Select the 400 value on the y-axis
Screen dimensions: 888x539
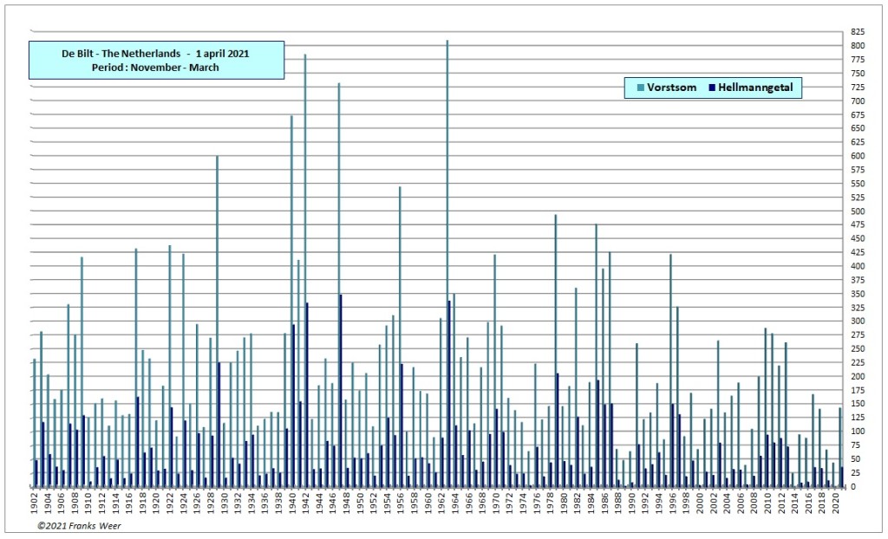[x=856, y=266]
